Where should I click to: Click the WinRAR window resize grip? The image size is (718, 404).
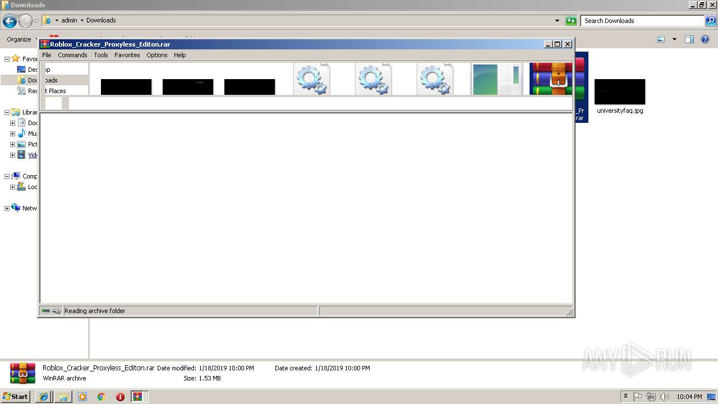pos(569,312)
